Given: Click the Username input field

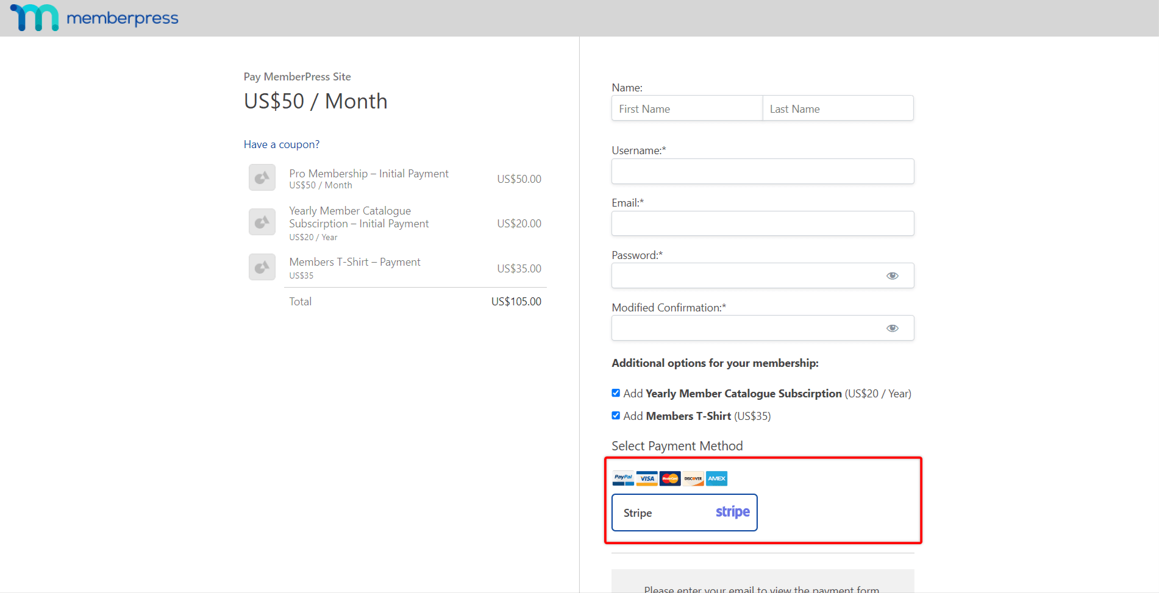Looking at the screenshot, I should point(763,171).
